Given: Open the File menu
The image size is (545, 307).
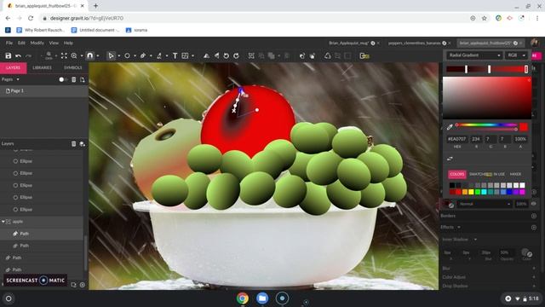Looking at the screenshot, I should [9, 43].
